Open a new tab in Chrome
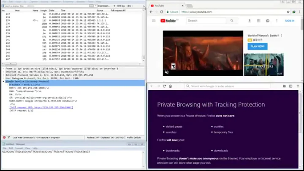This screenshot has width=304, height=171. pos(190,6)
